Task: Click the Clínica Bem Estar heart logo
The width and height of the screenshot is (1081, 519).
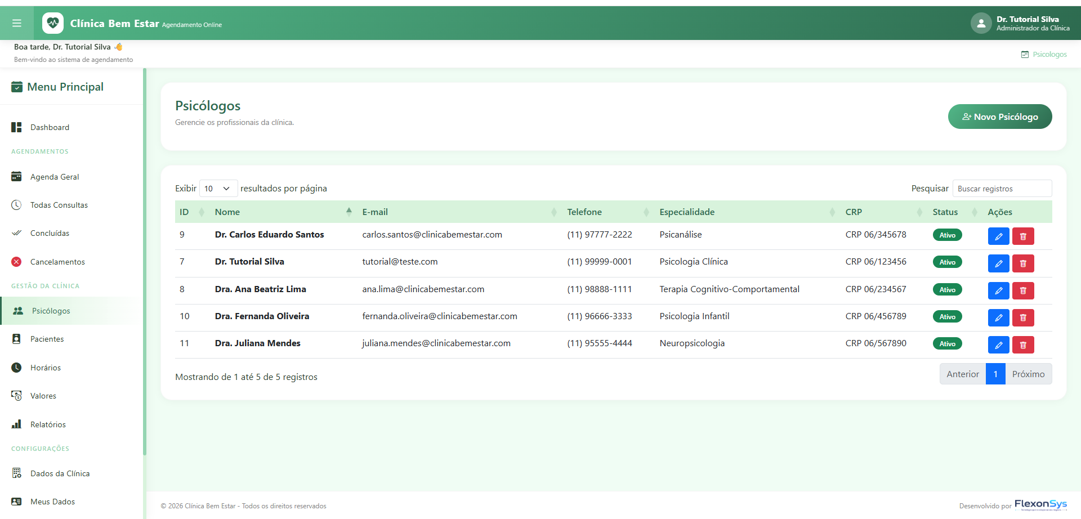Action: tap(53, 23)
